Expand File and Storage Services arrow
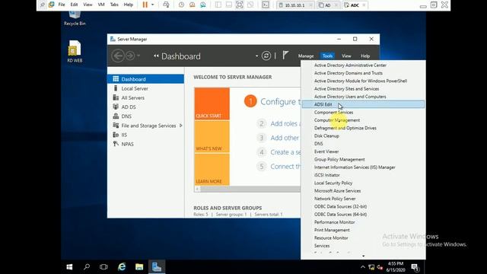The height and width of the screenshot is (274, 487). coord(181,126)
